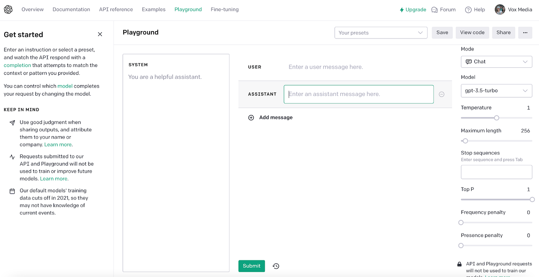Open the Fine-tuning tab
Viewport: 539px width, 277px height.
point(225,10)
